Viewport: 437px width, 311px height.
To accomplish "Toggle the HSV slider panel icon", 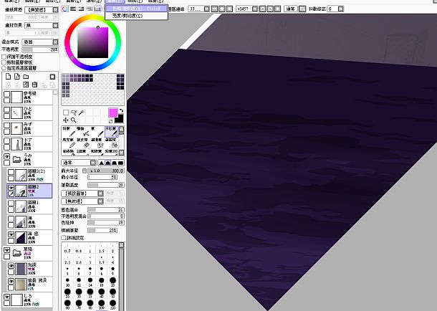I will pos(81,9).
